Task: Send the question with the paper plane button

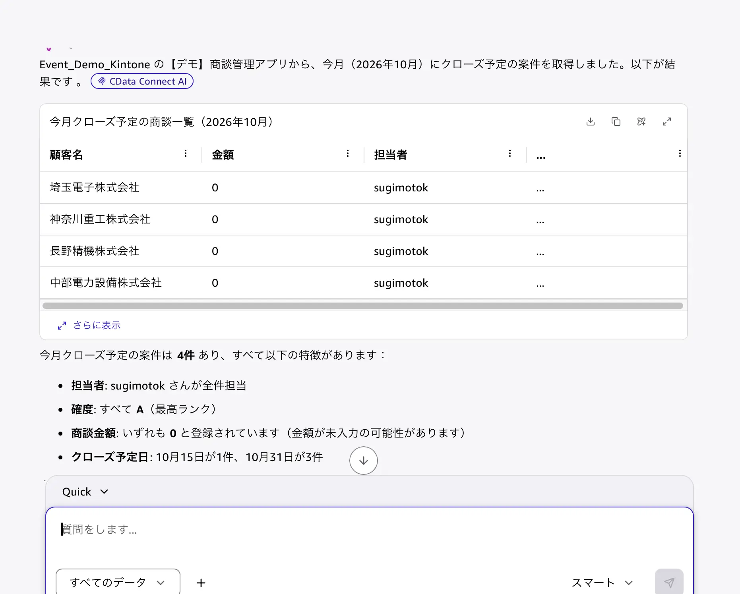Action: [x=669, y=582]
